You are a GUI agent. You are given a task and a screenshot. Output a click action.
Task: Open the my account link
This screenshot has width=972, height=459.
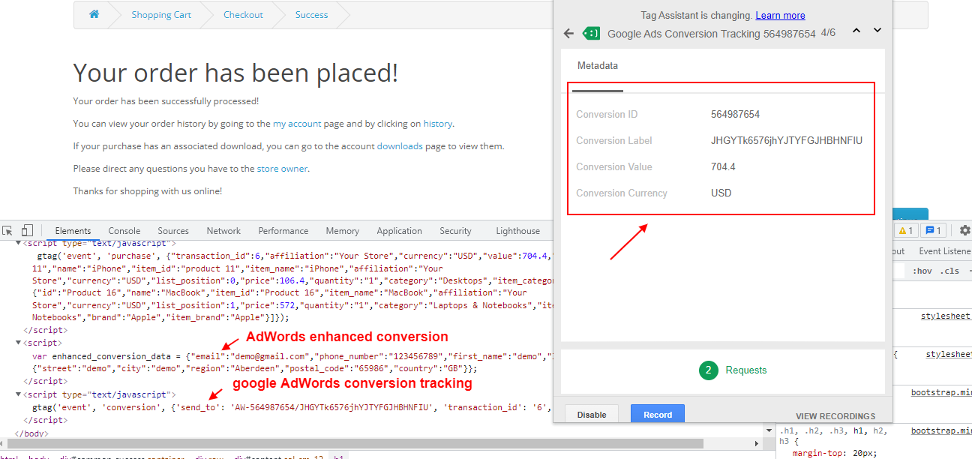(297, 124)
